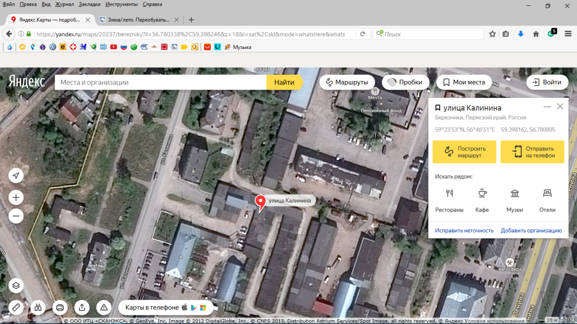The height and width of the screenshot is (324, 577).
Task: Report a problem via the warning triangle icon
Action: [103, 307]
